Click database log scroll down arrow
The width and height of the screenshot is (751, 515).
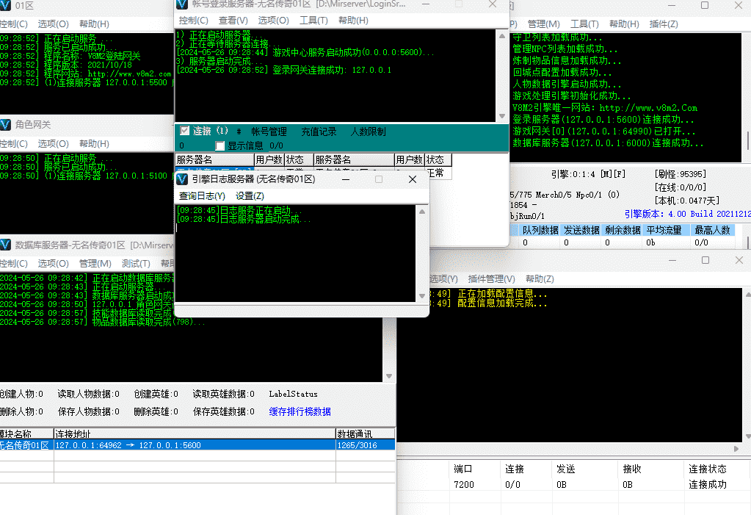pos(389,376)
